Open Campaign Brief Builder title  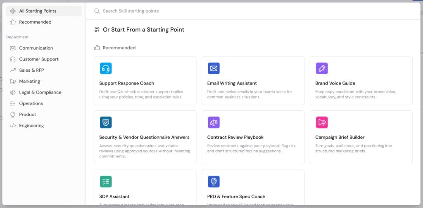click(x=340, y=138)
